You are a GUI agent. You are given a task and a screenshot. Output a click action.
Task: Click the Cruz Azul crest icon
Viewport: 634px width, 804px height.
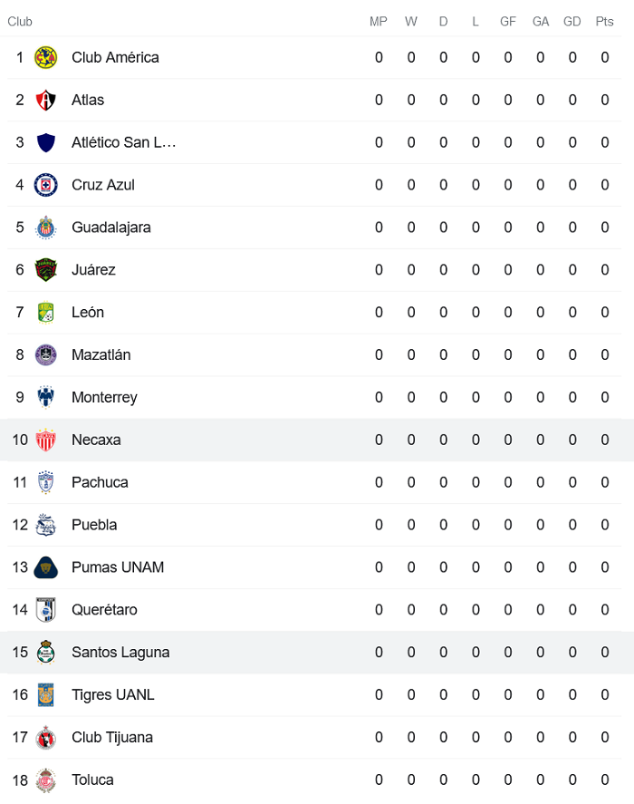[x=45, y=185]
